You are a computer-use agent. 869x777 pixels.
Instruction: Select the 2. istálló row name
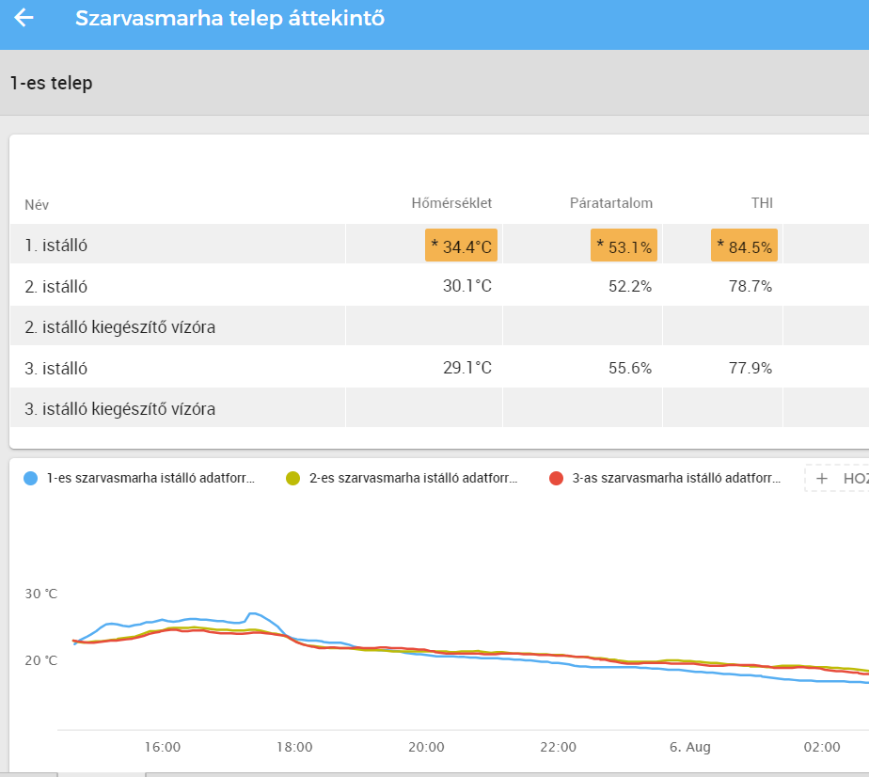[x=56, y=287]
